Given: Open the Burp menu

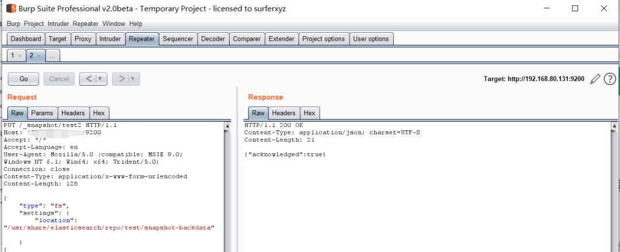Looking at the screenshot, I should 13,24.
